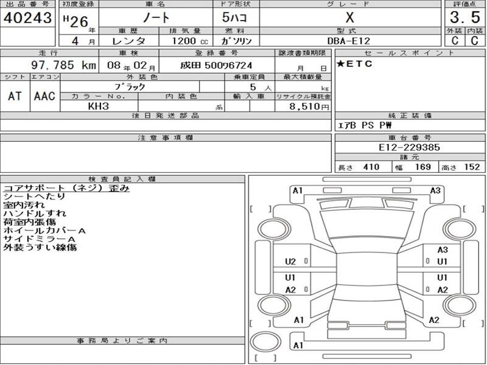Click the car name ノート
This screenshot has height=365, width=487.
click(x=156, y=18)
